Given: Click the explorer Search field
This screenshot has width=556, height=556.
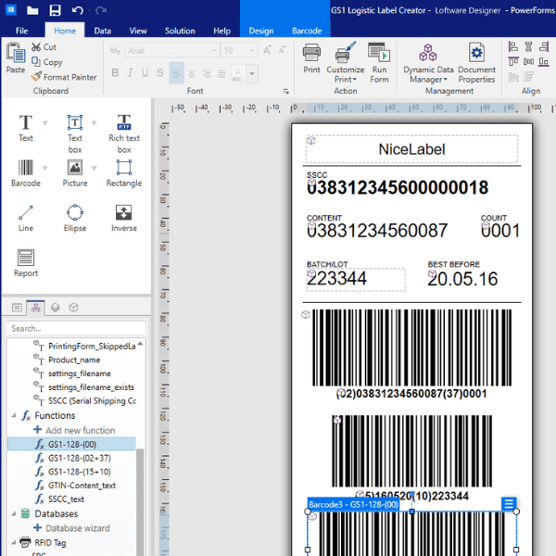Looking at the screenshot, I should point(74,328).
